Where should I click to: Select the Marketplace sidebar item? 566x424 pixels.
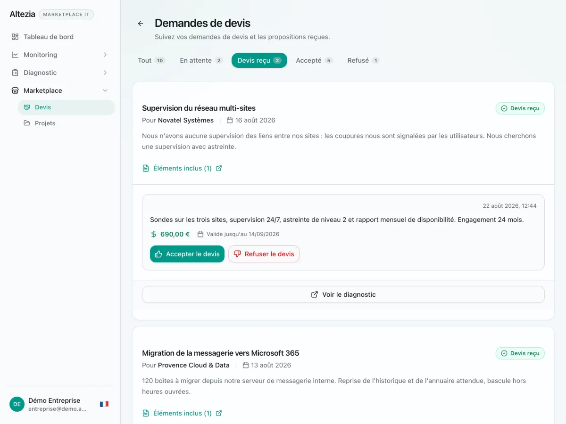pyautogui.click(x=60, y=90)
